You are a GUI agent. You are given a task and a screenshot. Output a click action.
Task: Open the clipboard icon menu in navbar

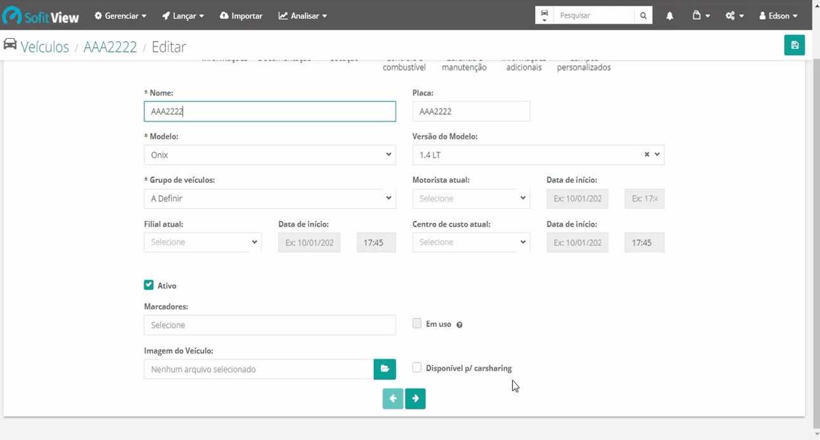click(x=700, y=16)
